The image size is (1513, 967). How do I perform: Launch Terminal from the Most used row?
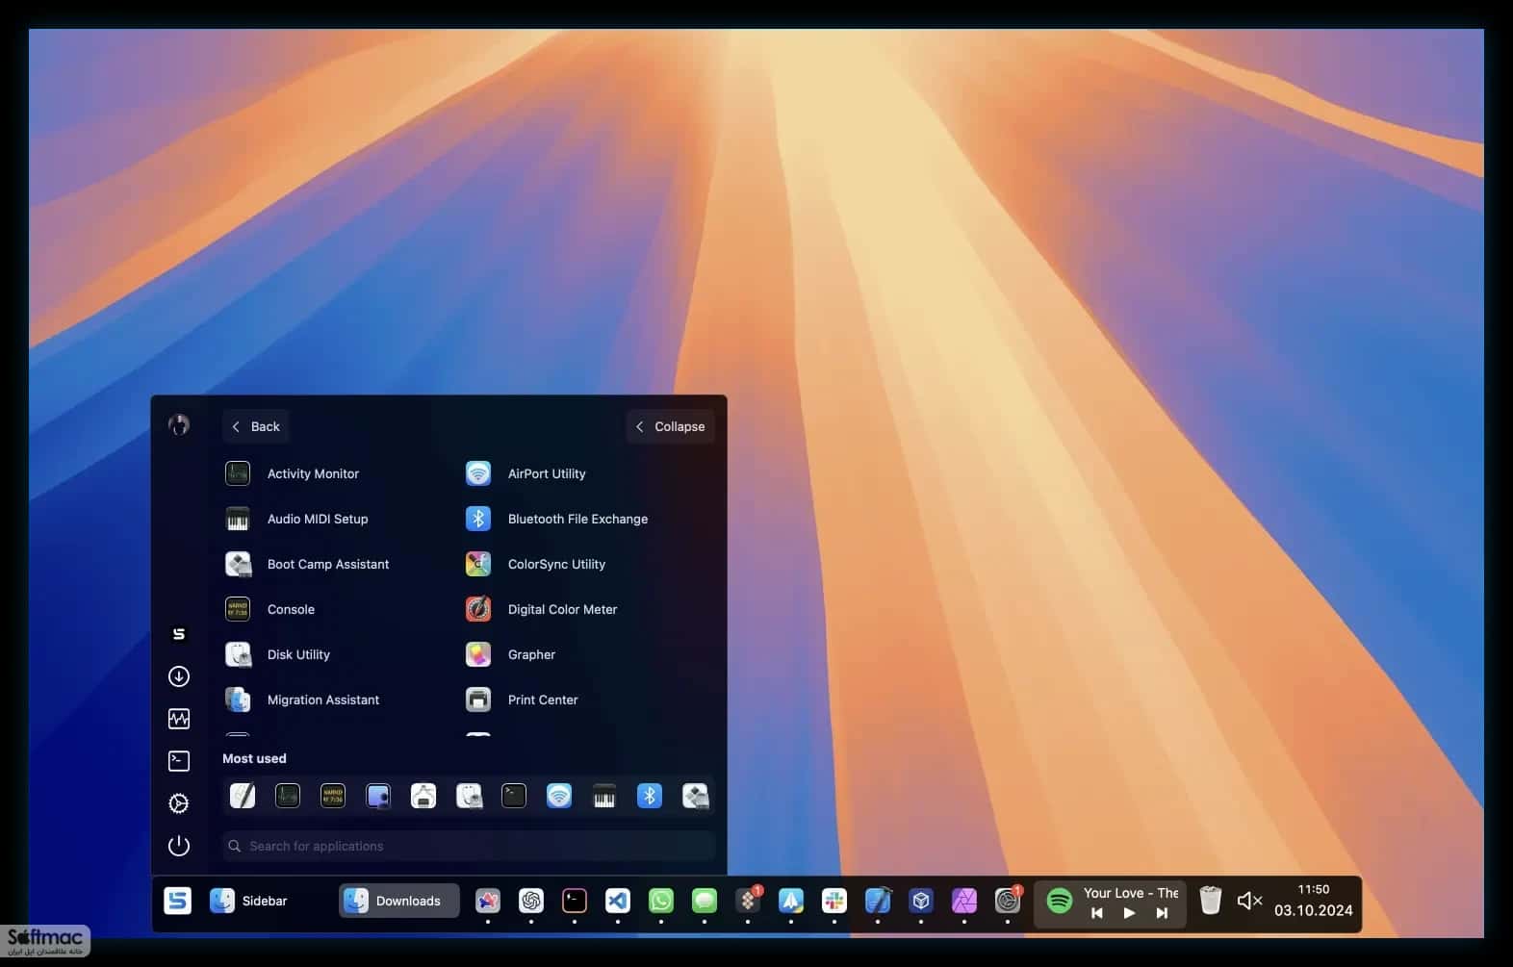click(514, 796)
